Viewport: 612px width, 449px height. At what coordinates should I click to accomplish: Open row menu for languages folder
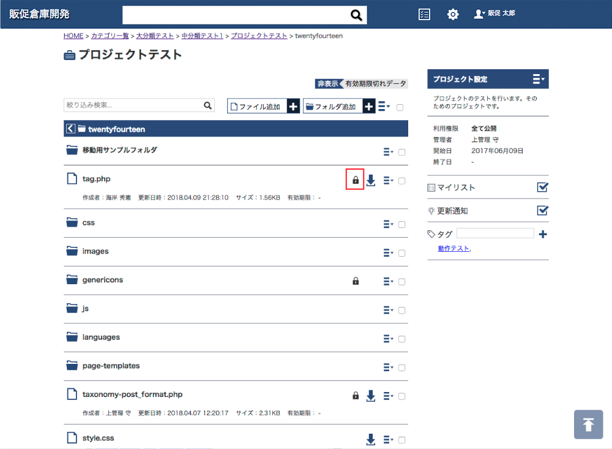coord(389,338)
